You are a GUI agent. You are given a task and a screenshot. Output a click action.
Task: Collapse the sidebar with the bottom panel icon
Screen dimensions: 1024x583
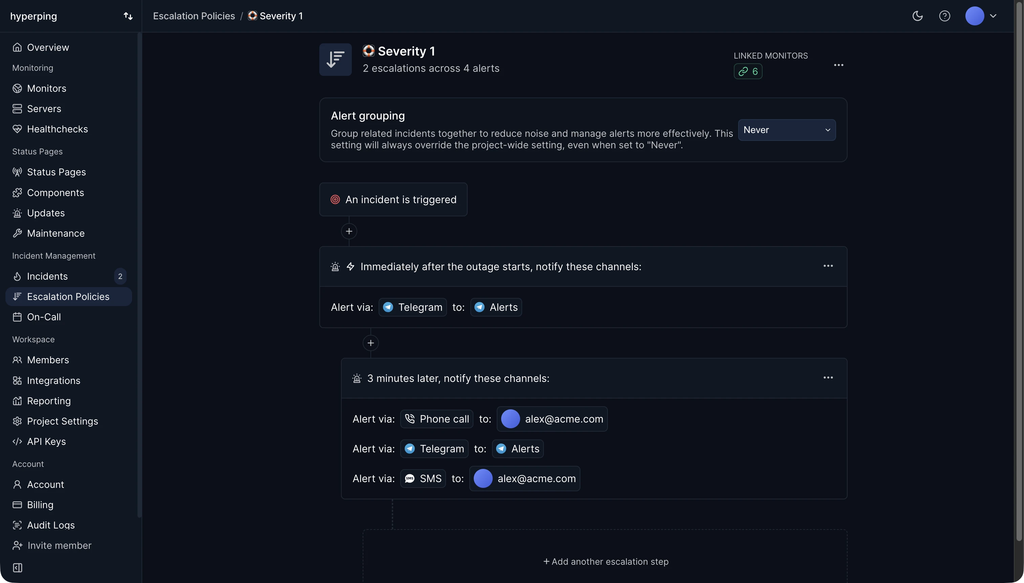pos(18,567)
